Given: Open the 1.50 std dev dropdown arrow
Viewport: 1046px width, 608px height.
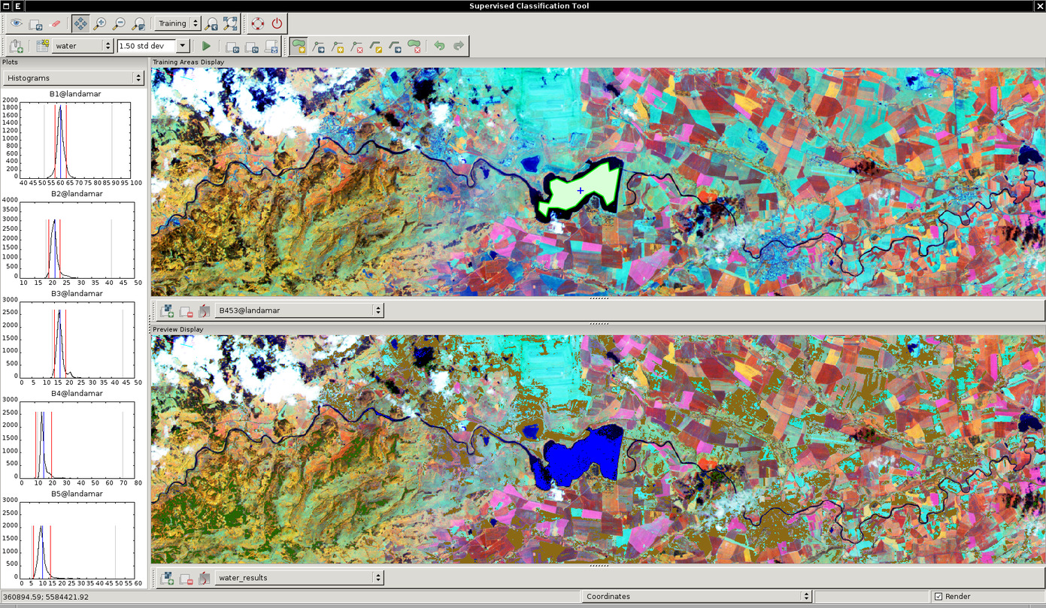Looking at the screenshot, I should [183, 46].
